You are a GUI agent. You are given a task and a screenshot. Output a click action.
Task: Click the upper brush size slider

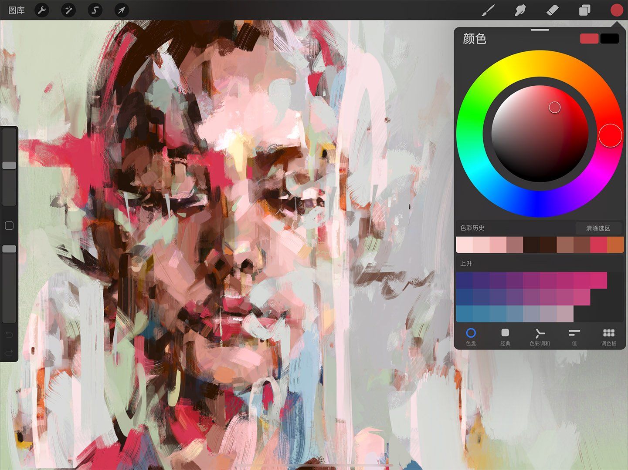[x=9, y=165]
